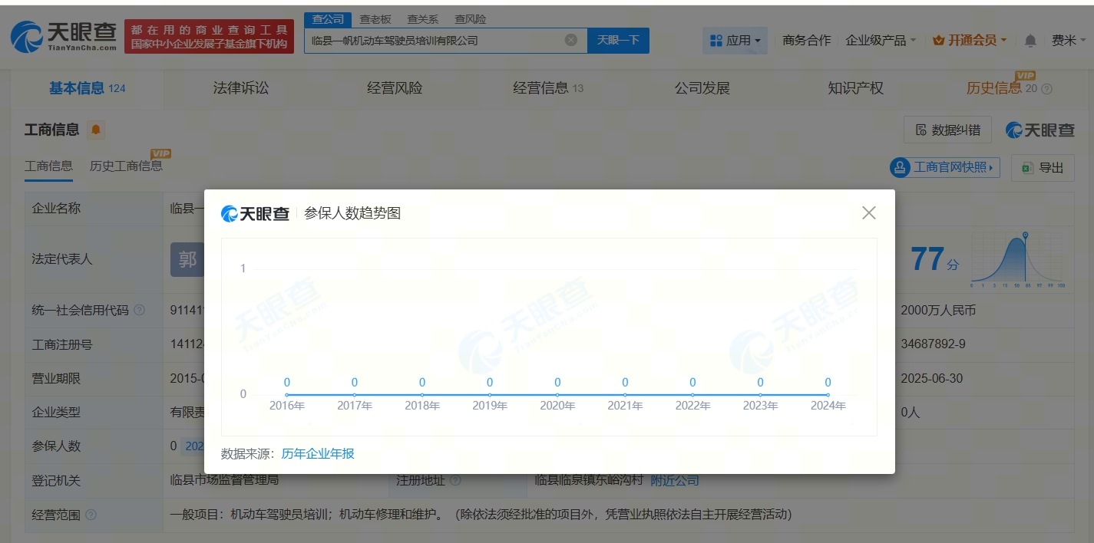Image resolution: width=1094 pixels, height=543 pixels.
Task: Select the 历史工商信息 sub-tab
Action: tap(126, 166)
